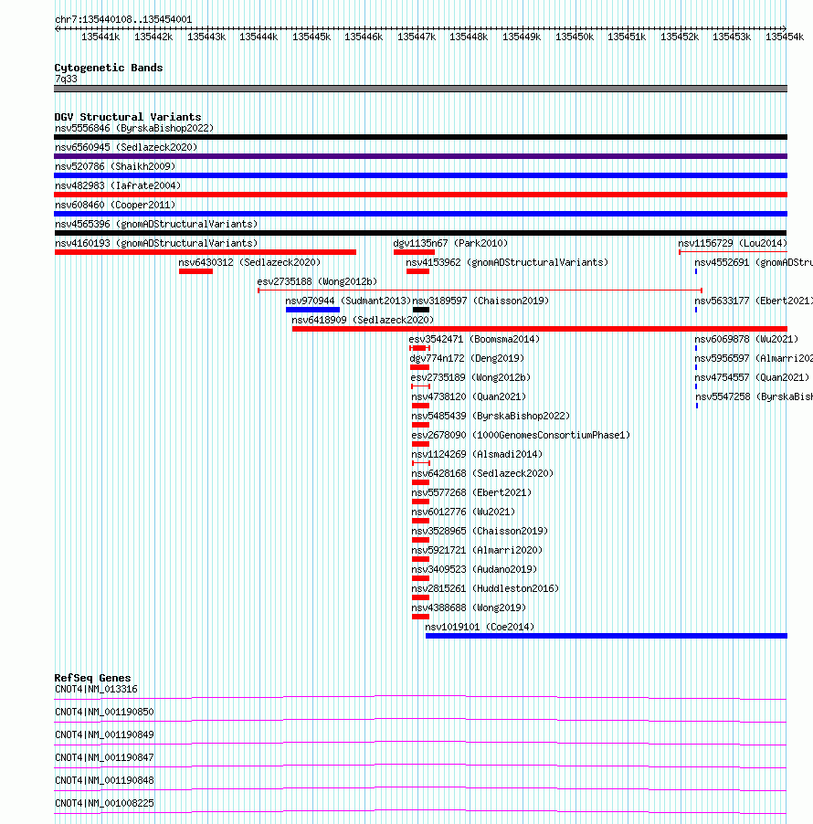
Task: Click the CNOT4|NM_001190847 transcript label
Action: point(104,758)
